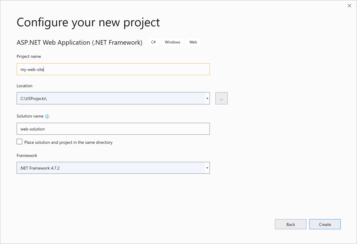Open the location browse ellipsis button

[x=221, y=98]
